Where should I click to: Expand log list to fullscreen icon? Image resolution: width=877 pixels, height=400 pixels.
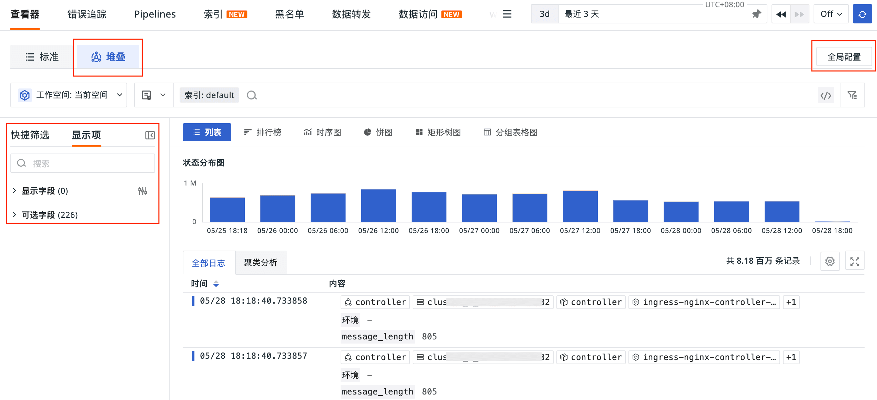coord(855,261)
